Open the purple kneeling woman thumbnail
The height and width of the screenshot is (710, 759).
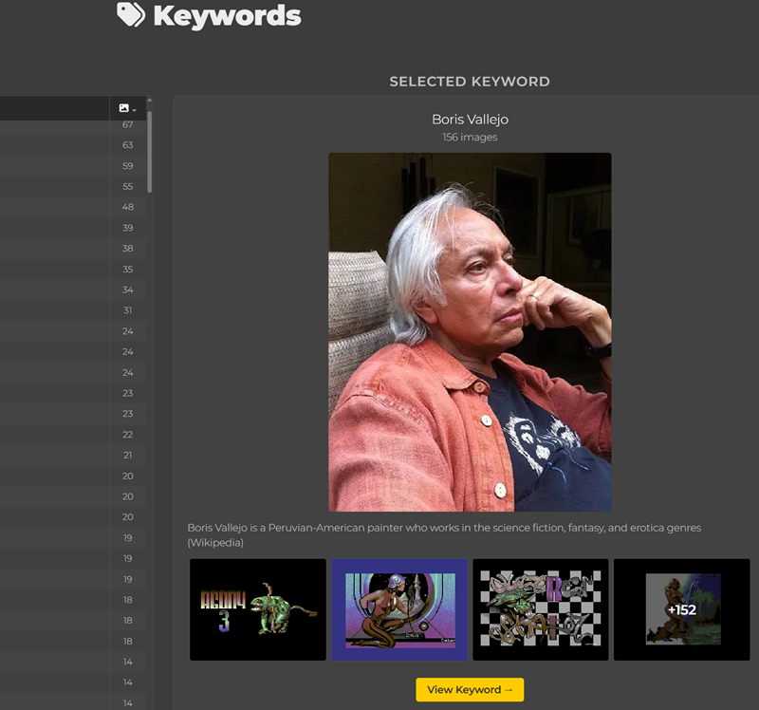click(x=399, y=609)
